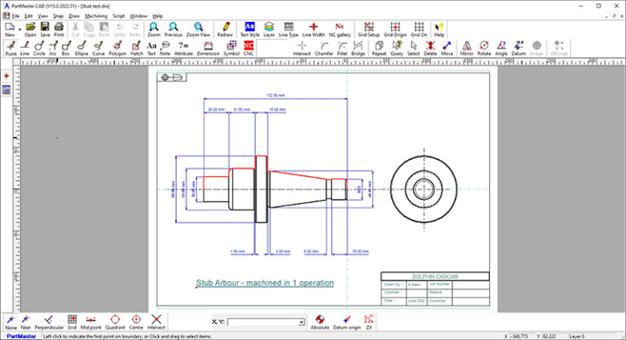This screenshot has height=340, width=626.
Task: Select the Curve drawing tool
Action: click(x=98, y=48)
